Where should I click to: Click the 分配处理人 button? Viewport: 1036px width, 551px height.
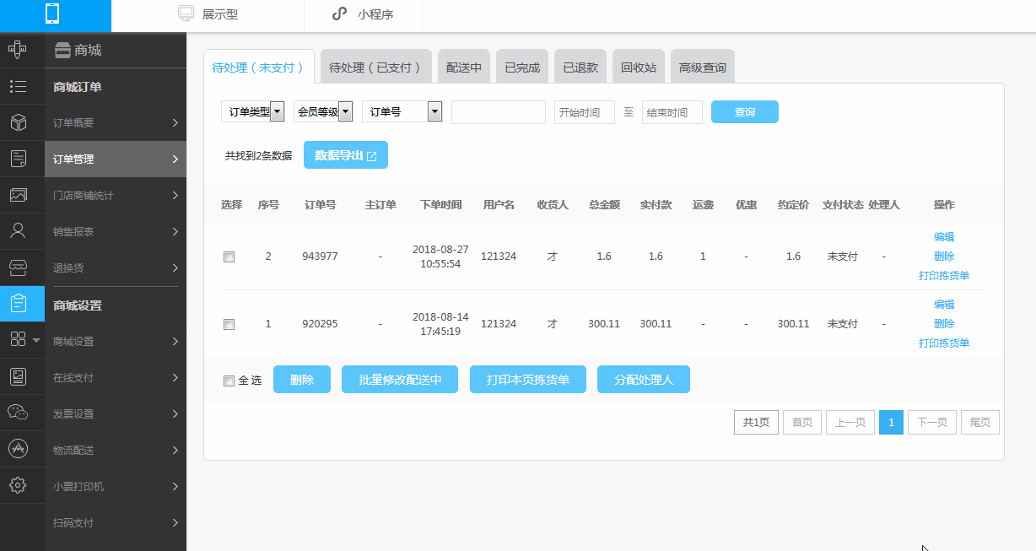644,380
